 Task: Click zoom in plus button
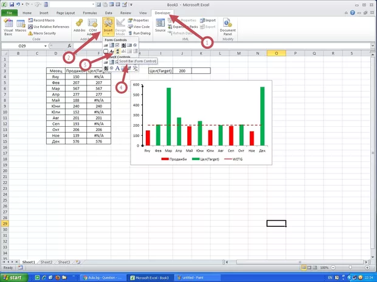tap(367, 267)
